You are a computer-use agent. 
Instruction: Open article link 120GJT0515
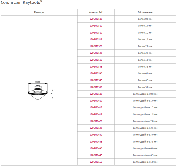pos(96,39)
